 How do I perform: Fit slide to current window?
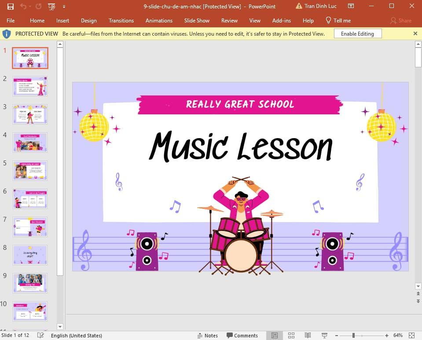(x=411, y=336)
